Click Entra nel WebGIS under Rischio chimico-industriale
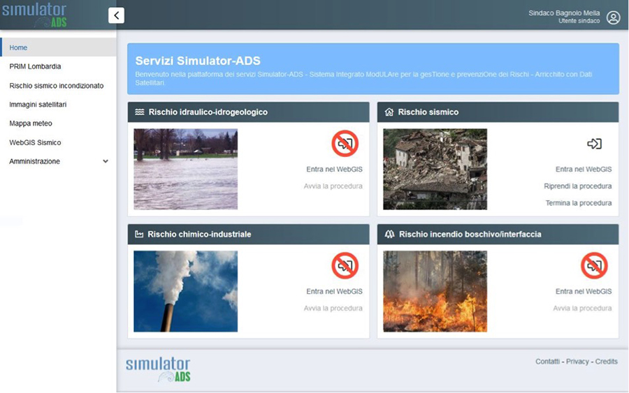Viewport: 629px width, 393px height. pos(334,292)
